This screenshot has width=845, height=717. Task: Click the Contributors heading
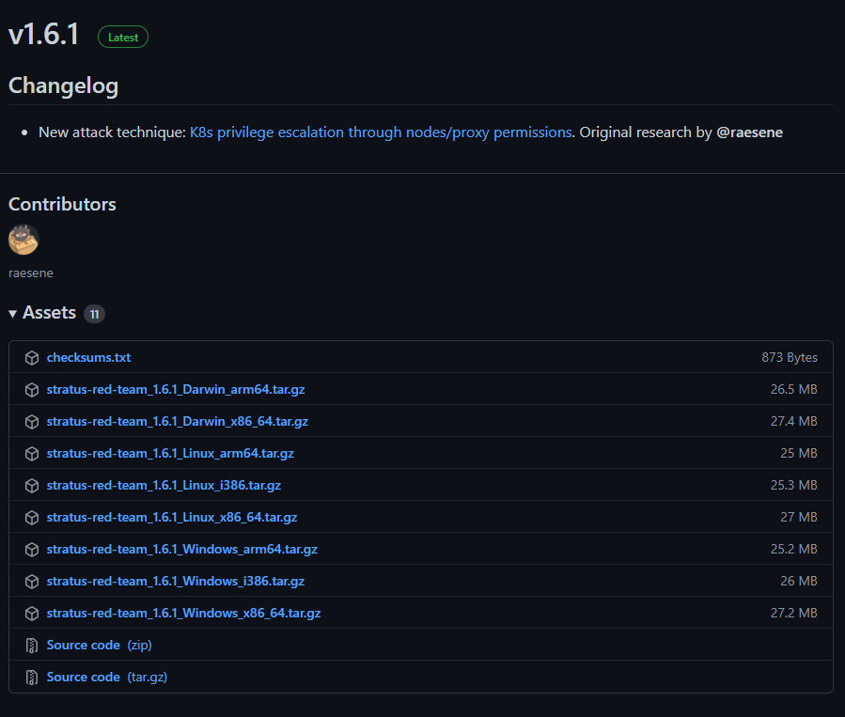coord(63,204)
